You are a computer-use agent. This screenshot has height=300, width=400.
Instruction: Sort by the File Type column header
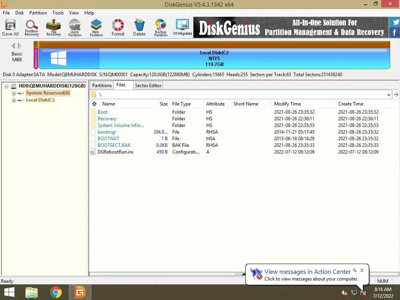point(187,104)
